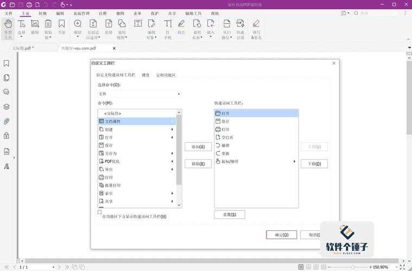Open the 选择命令 category dropdown
Screen dimensions: 412x271
(x=139, y=94)
